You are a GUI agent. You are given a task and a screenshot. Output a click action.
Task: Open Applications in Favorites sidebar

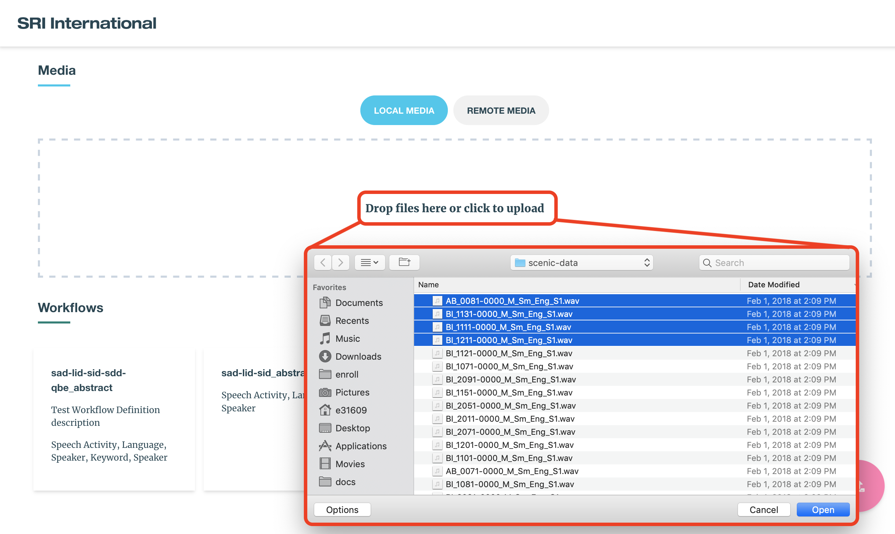click(361, 446)
